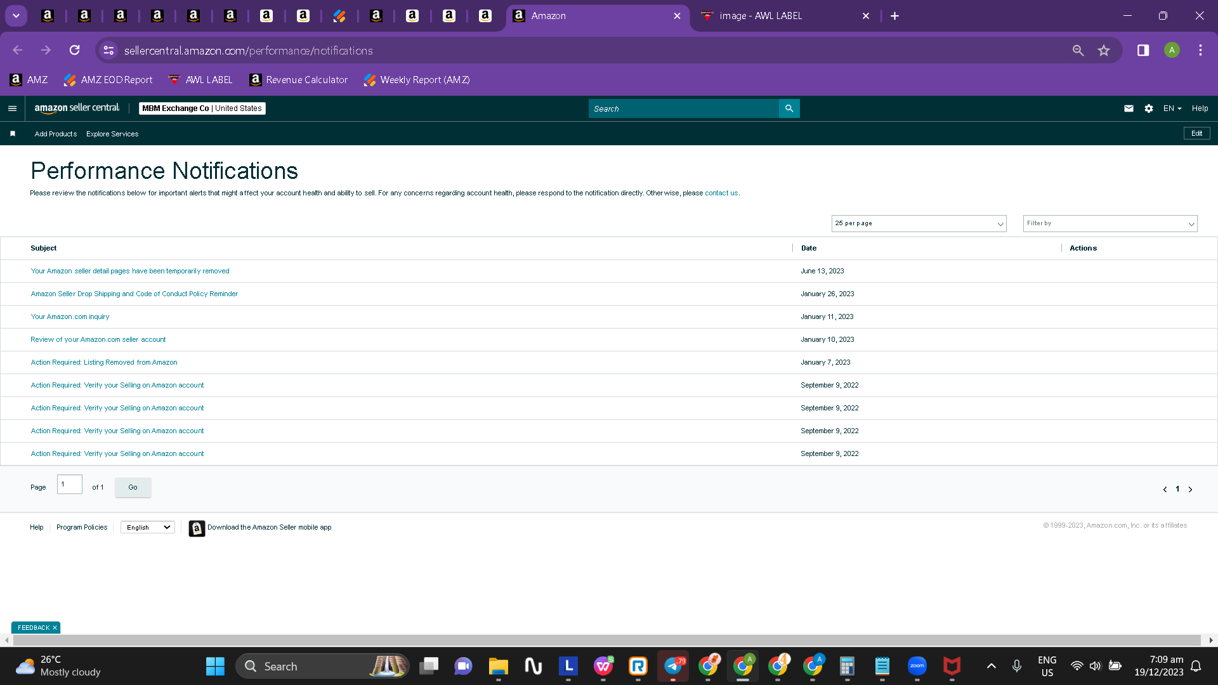Viewport: 1218px width, 685px height.
Task: Click the search magnifier button in Seller Central
Action: 789,108
